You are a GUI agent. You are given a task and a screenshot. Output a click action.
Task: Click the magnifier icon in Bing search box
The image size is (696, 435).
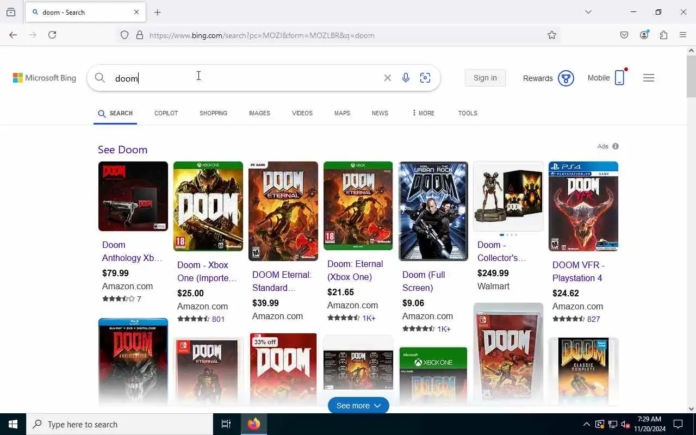(100, 78)
